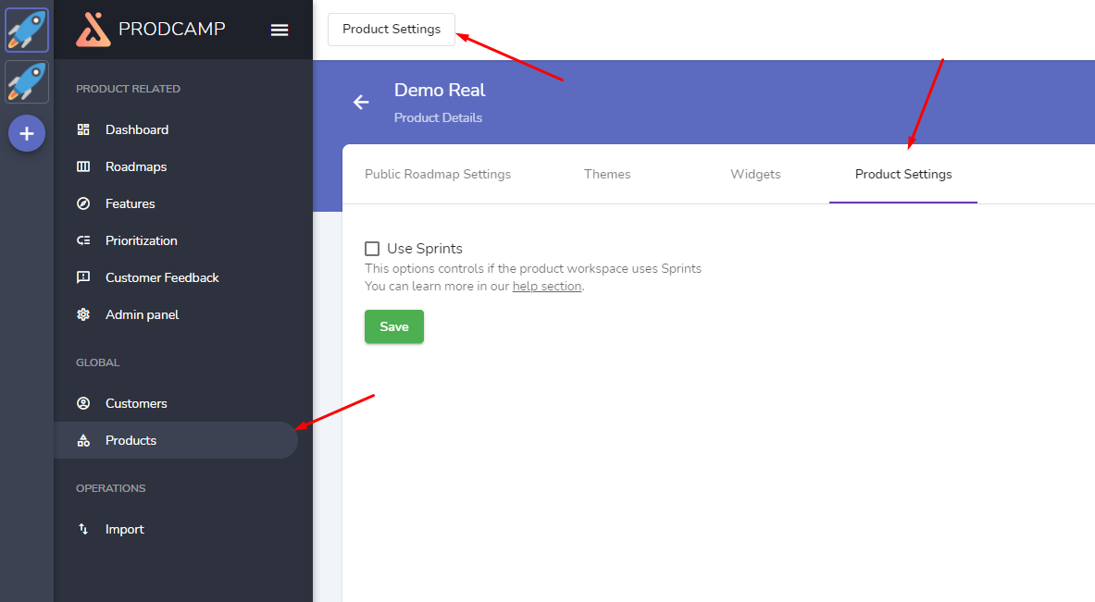Click the Roadmaps columns icon
Viewport: 1095px width, 602px height.
click(x=83, y=166)
